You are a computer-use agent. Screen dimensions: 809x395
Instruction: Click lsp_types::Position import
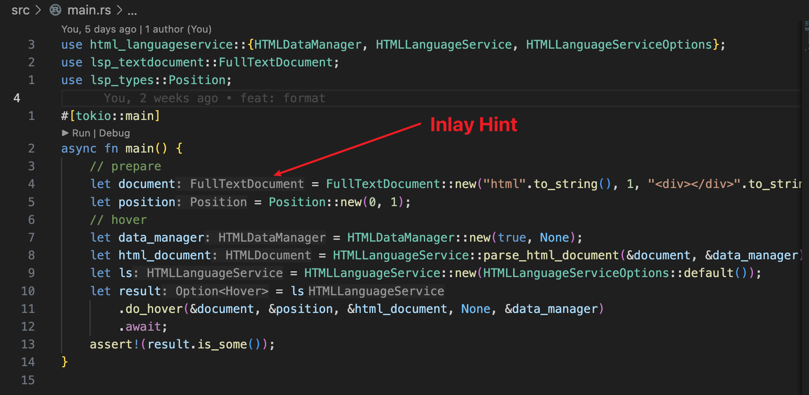(158, 80)
